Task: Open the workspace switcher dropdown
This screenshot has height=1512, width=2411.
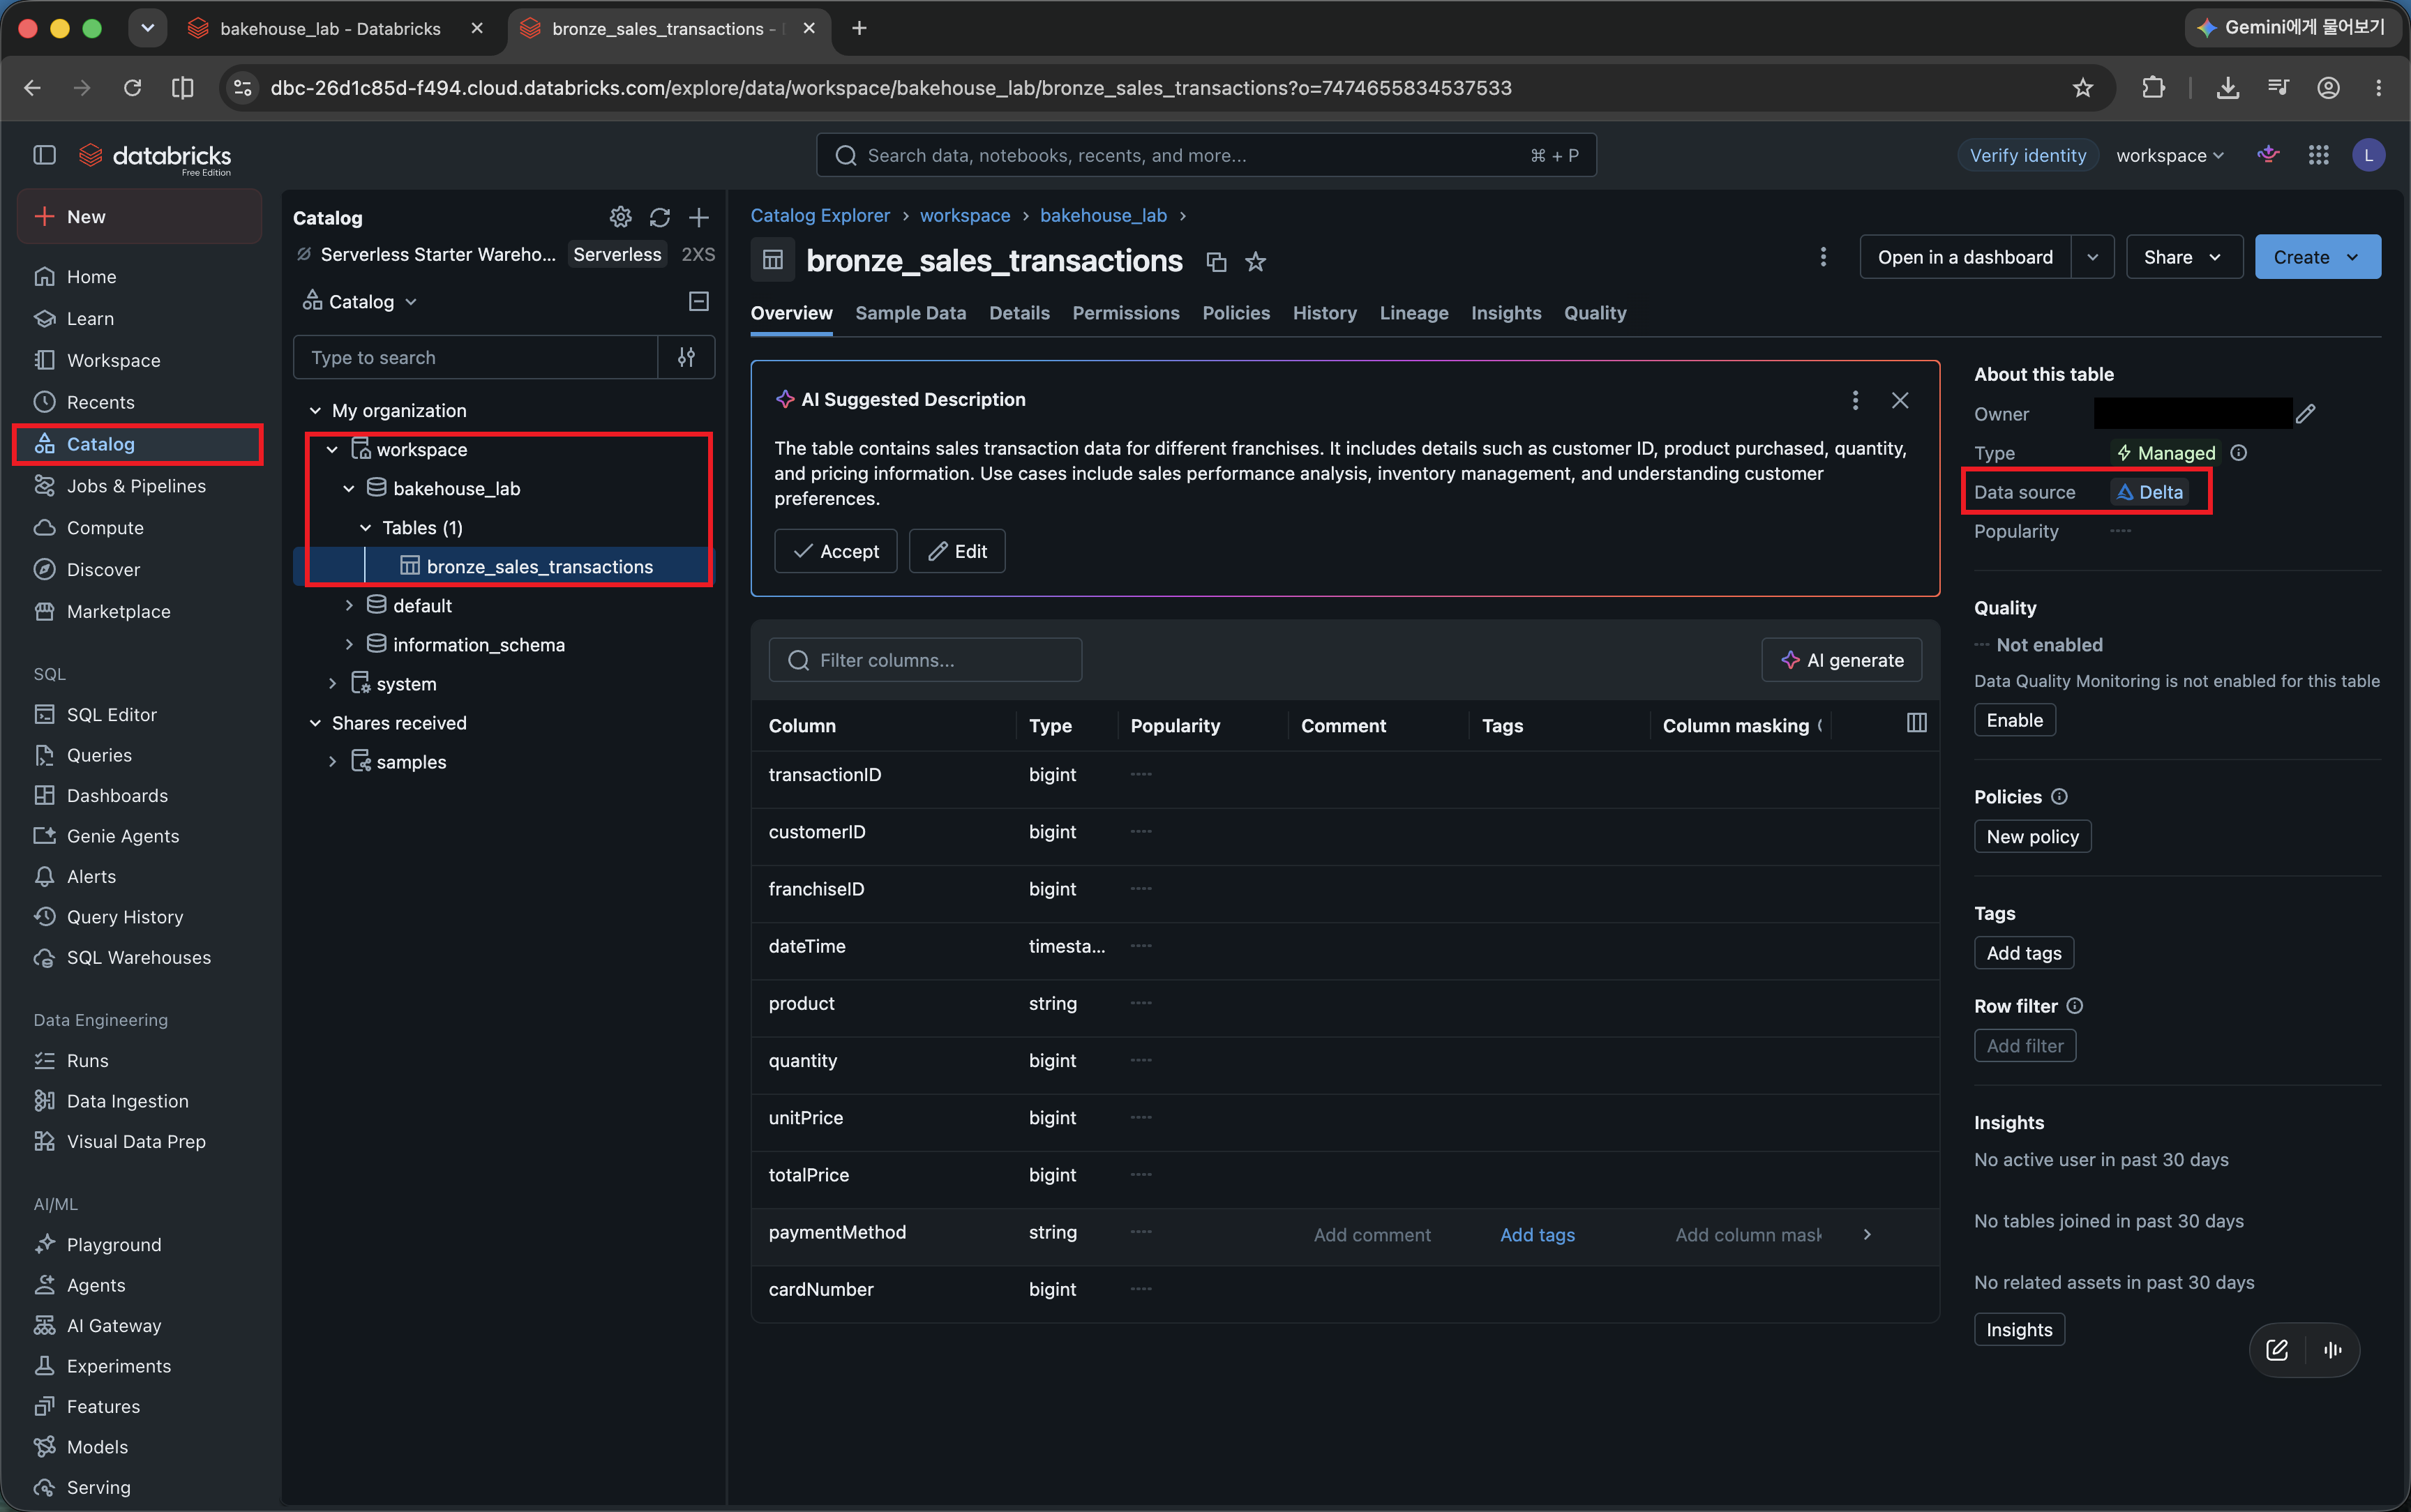Action: click(2170, 155)
